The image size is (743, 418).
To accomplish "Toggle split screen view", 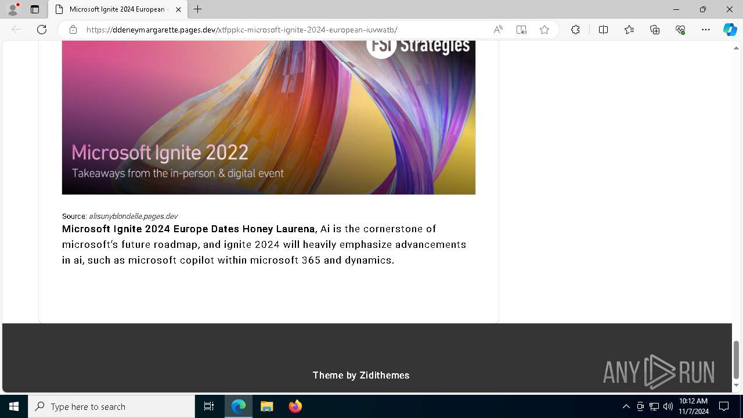I will click(x=603, y=30).
